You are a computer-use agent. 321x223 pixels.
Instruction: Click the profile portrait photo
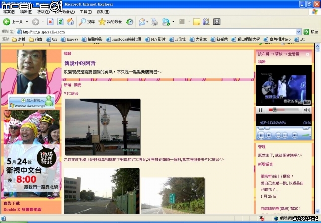click(32, 72)
